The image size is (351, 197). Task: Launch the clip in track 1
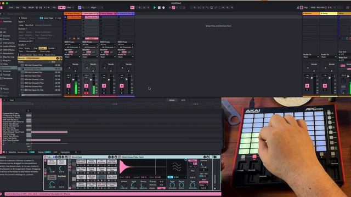[x=65, y=17]
